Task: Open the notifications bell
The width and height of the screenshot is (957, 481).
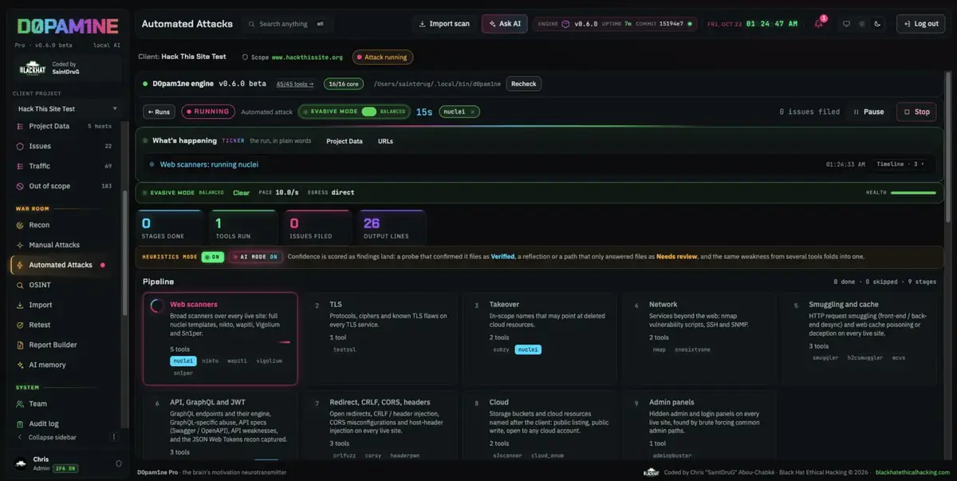Action: [x=818, y=24]
